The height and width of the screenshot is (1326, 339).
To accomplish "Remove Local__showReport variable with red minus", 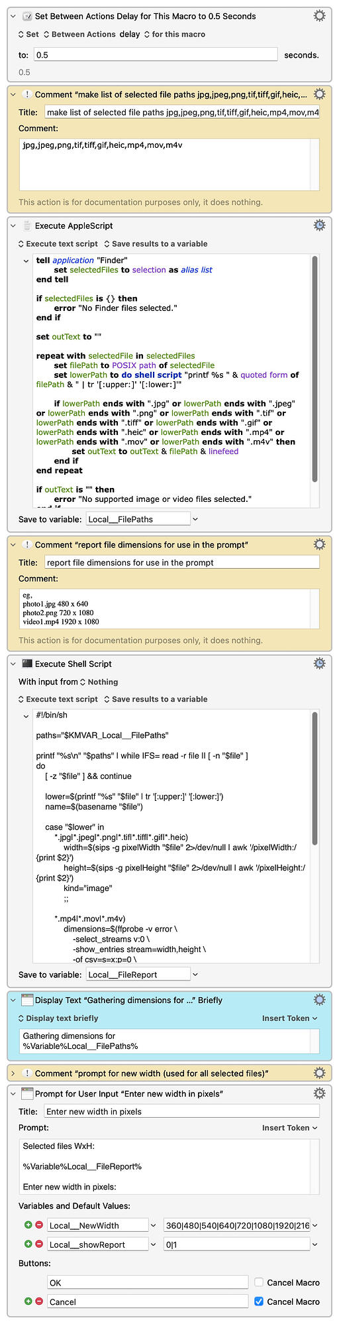I will pos(39,1244).
